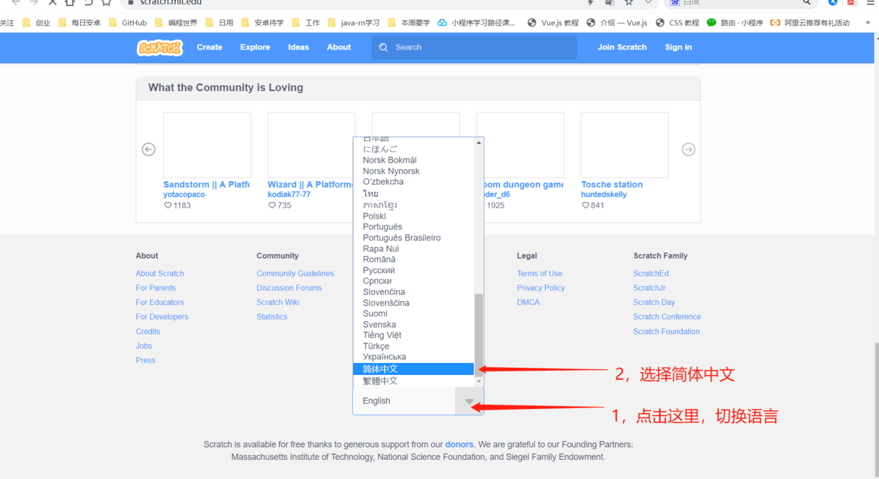Select Українська in the language list
Image resolution: width=879 pixels, height=479 pixels.
click(413, 357)
